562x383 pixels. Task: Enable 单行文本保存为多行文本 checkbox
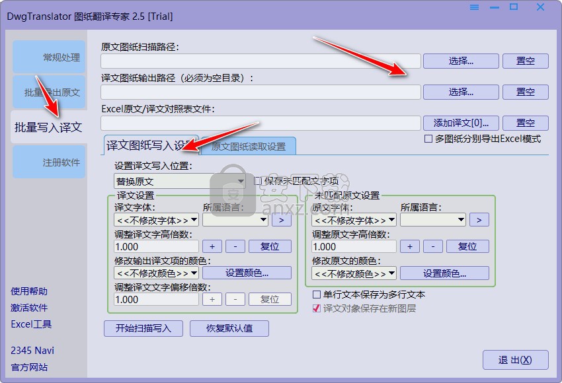(317, 295)
